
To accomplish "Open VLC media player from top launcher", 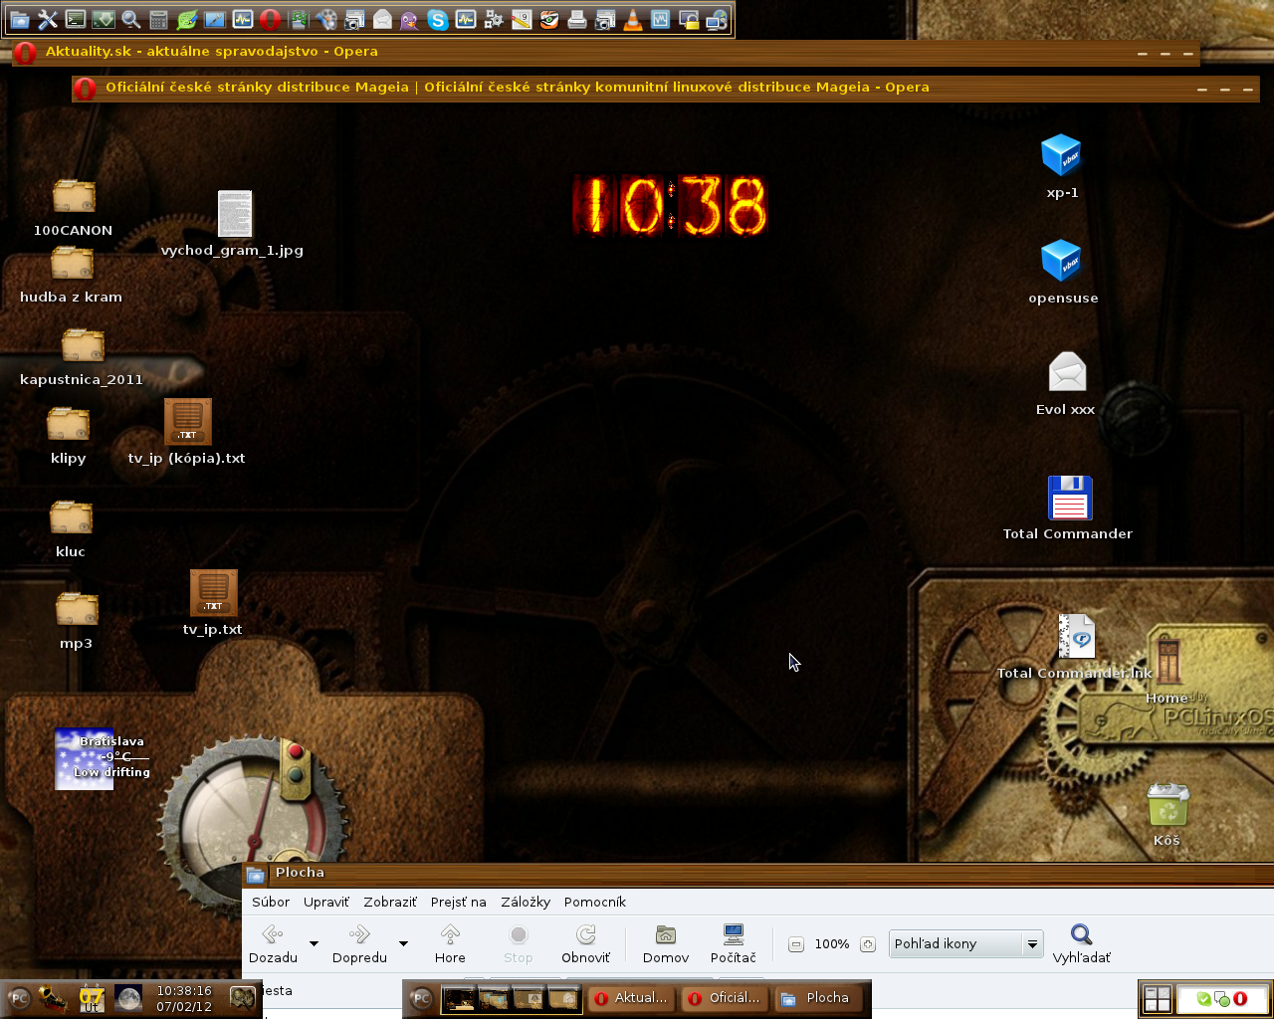I will click(633, 19).
